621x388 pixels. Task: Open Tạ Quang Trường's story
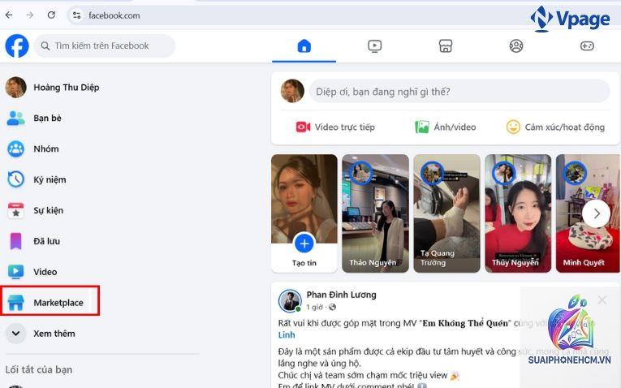[x=446, y=213]
